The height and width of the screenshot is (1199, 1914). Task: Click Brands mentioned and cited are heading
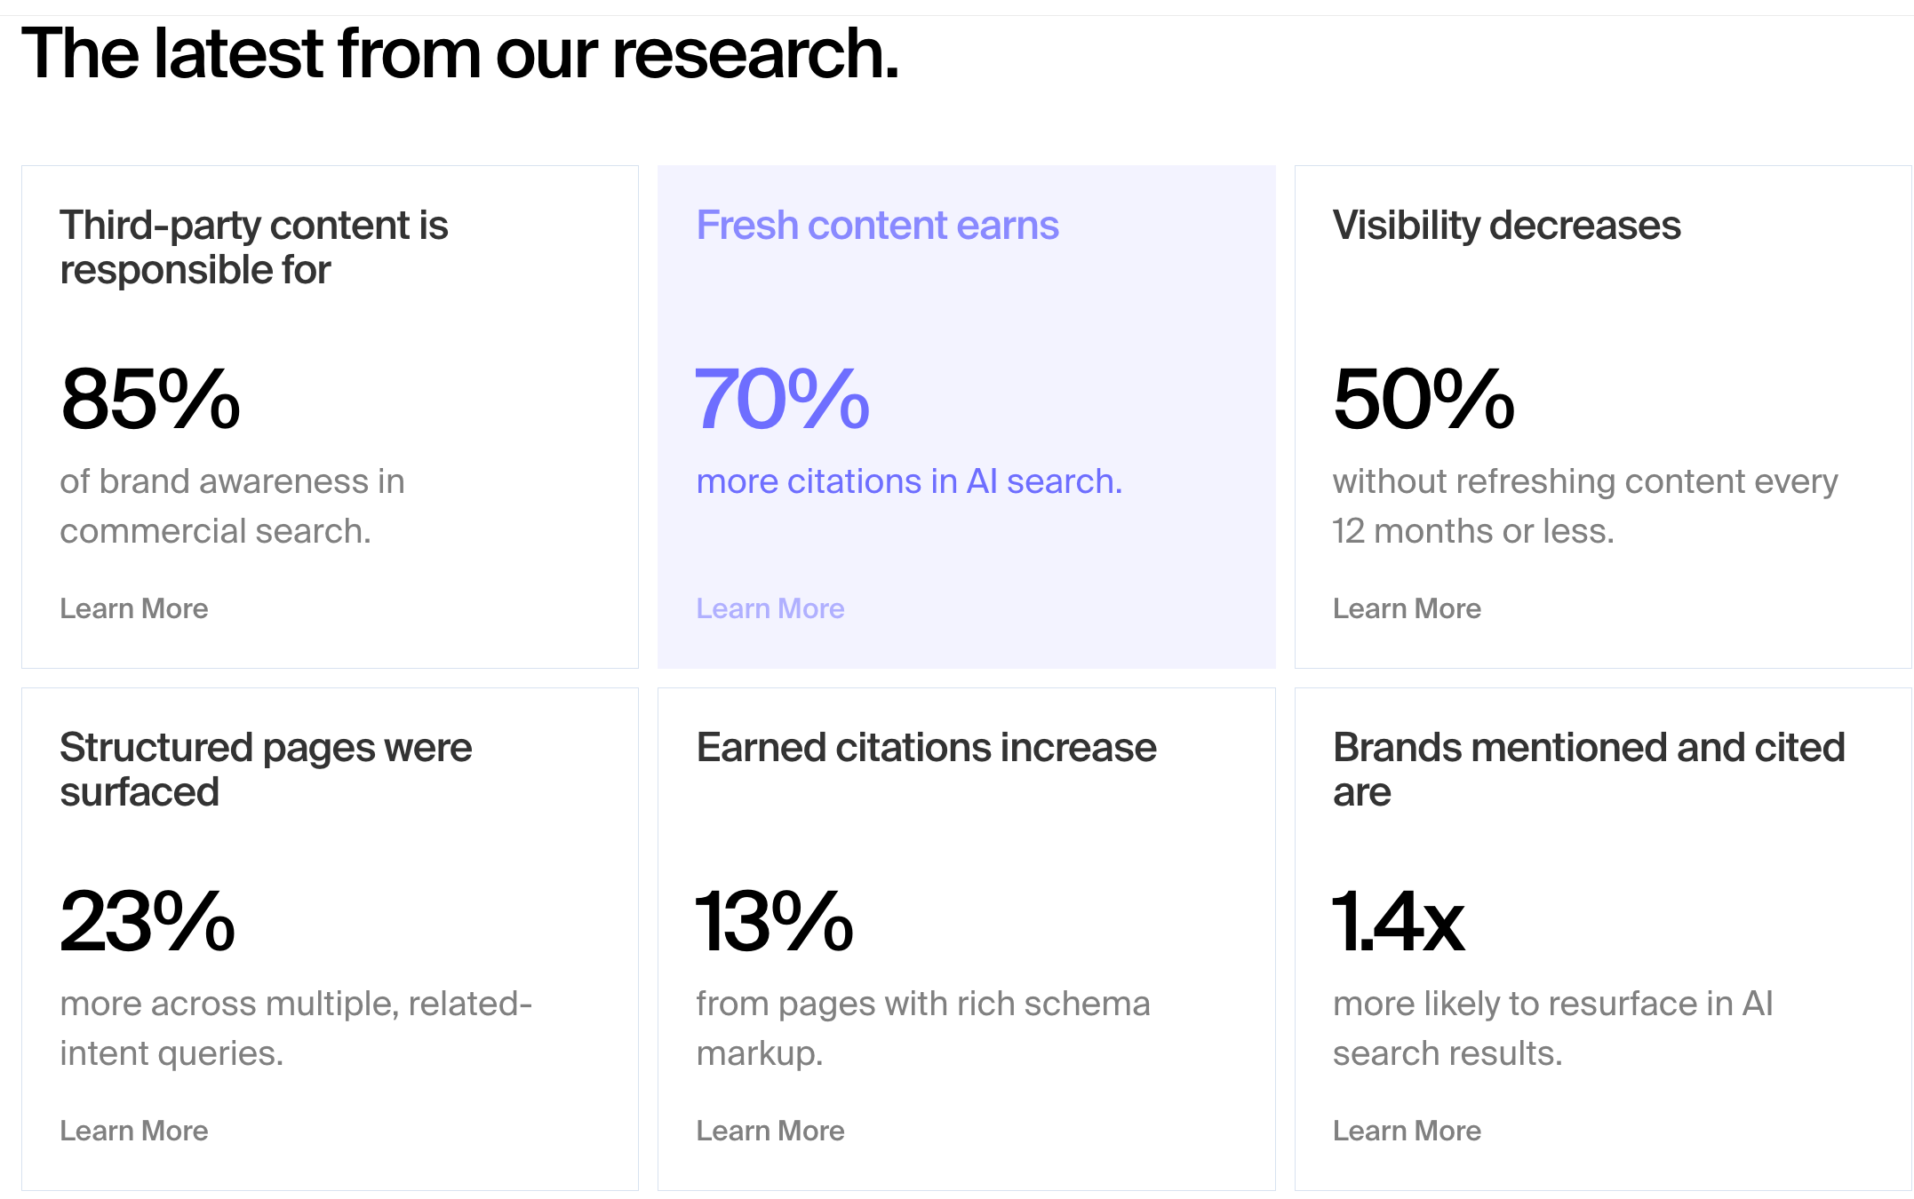tap(1589, 770)
